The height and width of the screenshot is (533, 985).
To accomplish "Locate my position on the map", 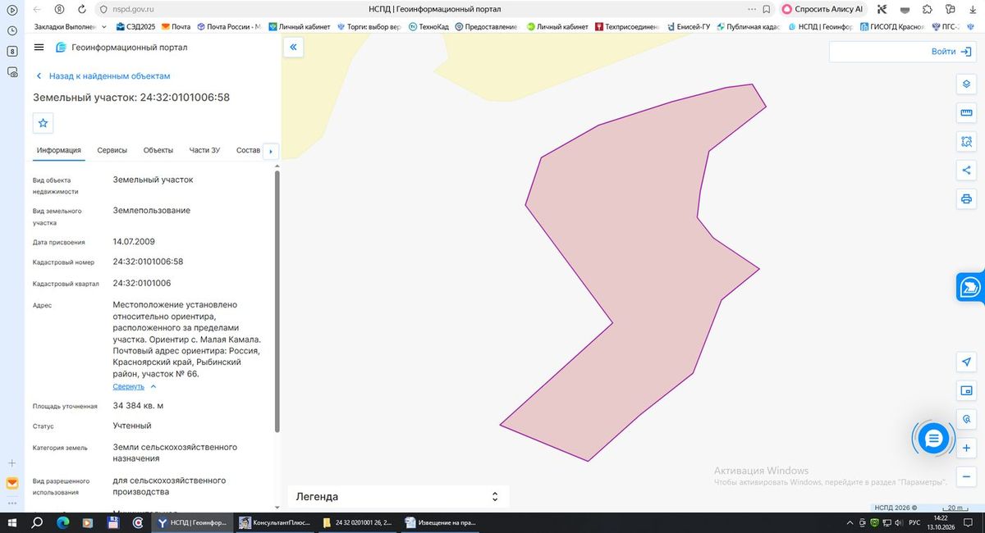I will point(966,362).
